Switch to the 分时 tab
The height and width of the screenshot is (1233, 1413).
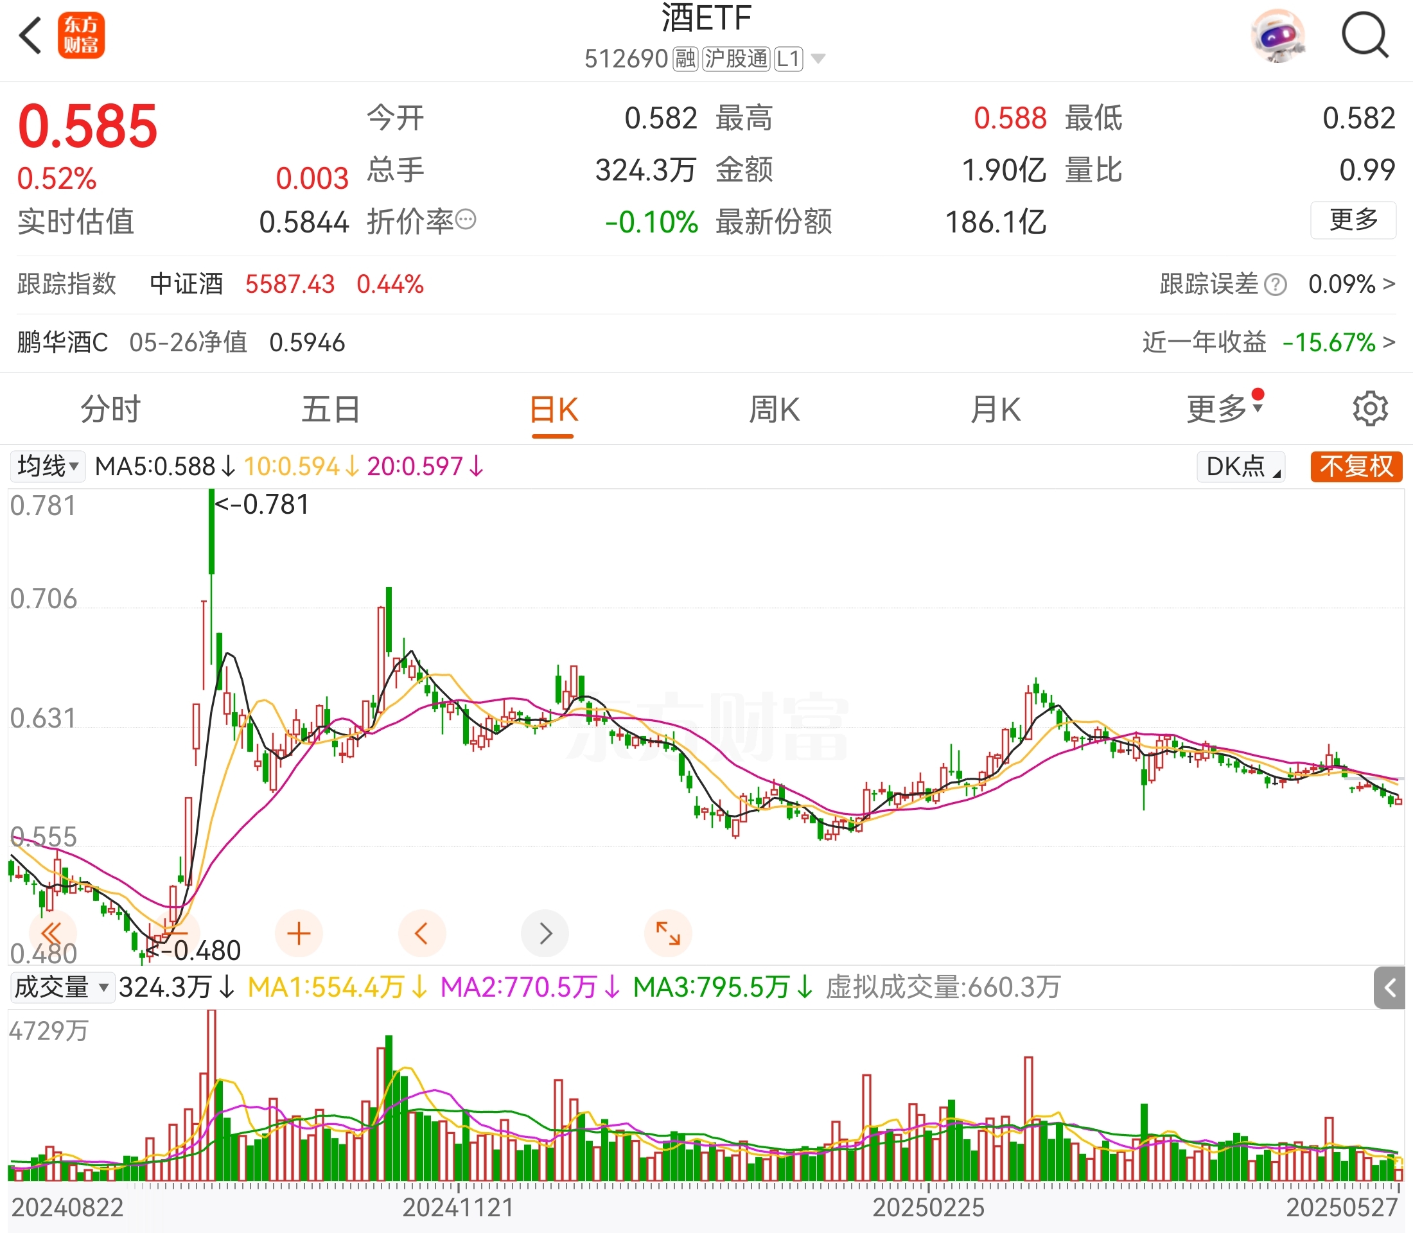(110, 410)
